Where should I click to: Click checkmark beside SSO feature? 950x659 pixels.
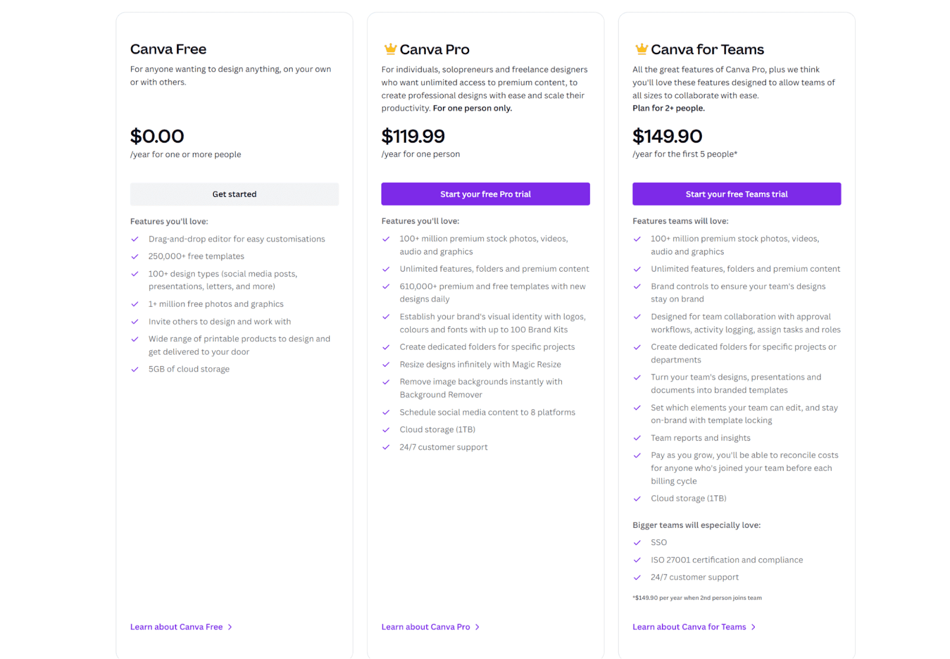637,542
